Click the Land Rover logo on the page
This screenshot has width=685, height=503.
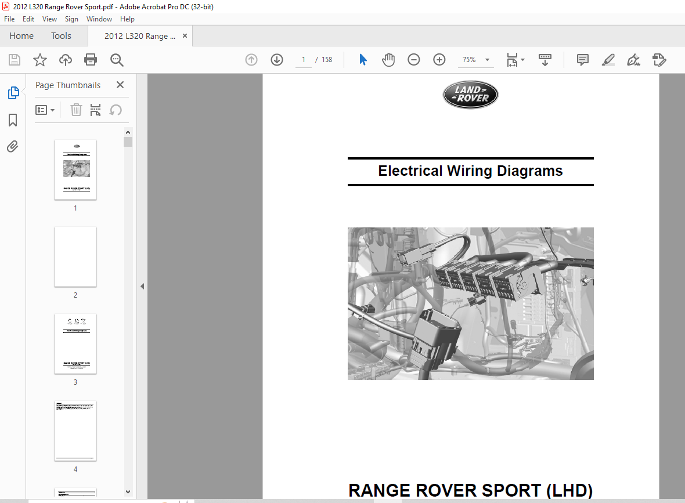470,95
